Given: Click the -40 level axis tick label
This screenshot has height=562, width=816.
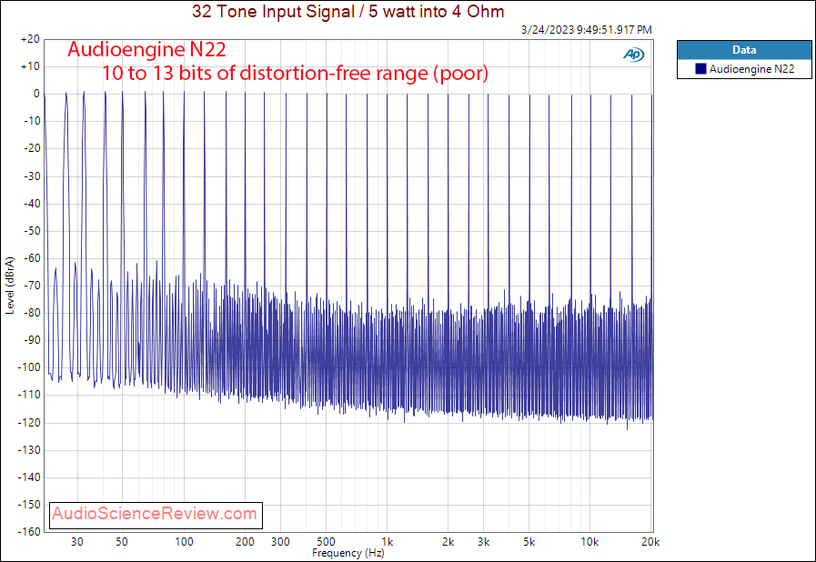Looking at the screenshot, I should (x=32, y=204).
